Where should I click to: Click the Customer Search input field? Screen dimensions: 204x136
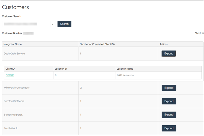point(26,24)
